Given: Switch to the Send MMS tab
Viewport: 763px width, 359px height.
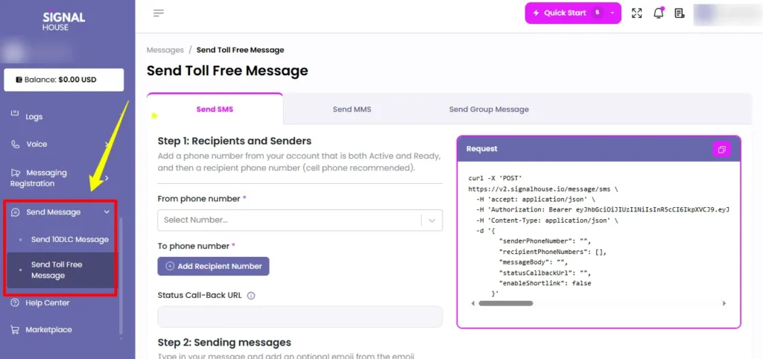Looking at the screenshot, I should (x=352, y=109).
